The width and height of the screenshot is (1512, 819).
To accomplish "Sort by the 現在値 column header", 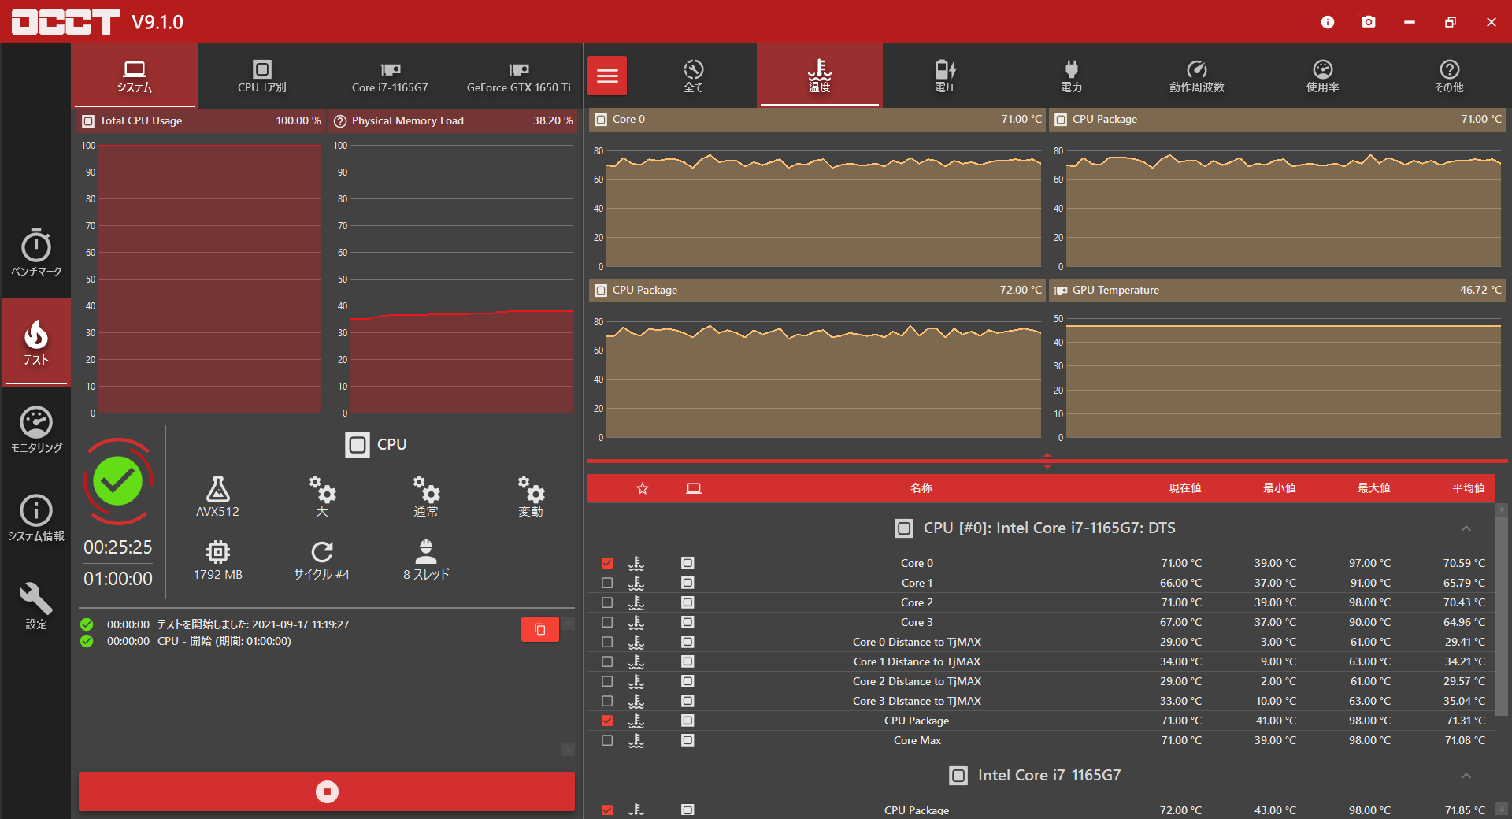I will pos(1185,488).
